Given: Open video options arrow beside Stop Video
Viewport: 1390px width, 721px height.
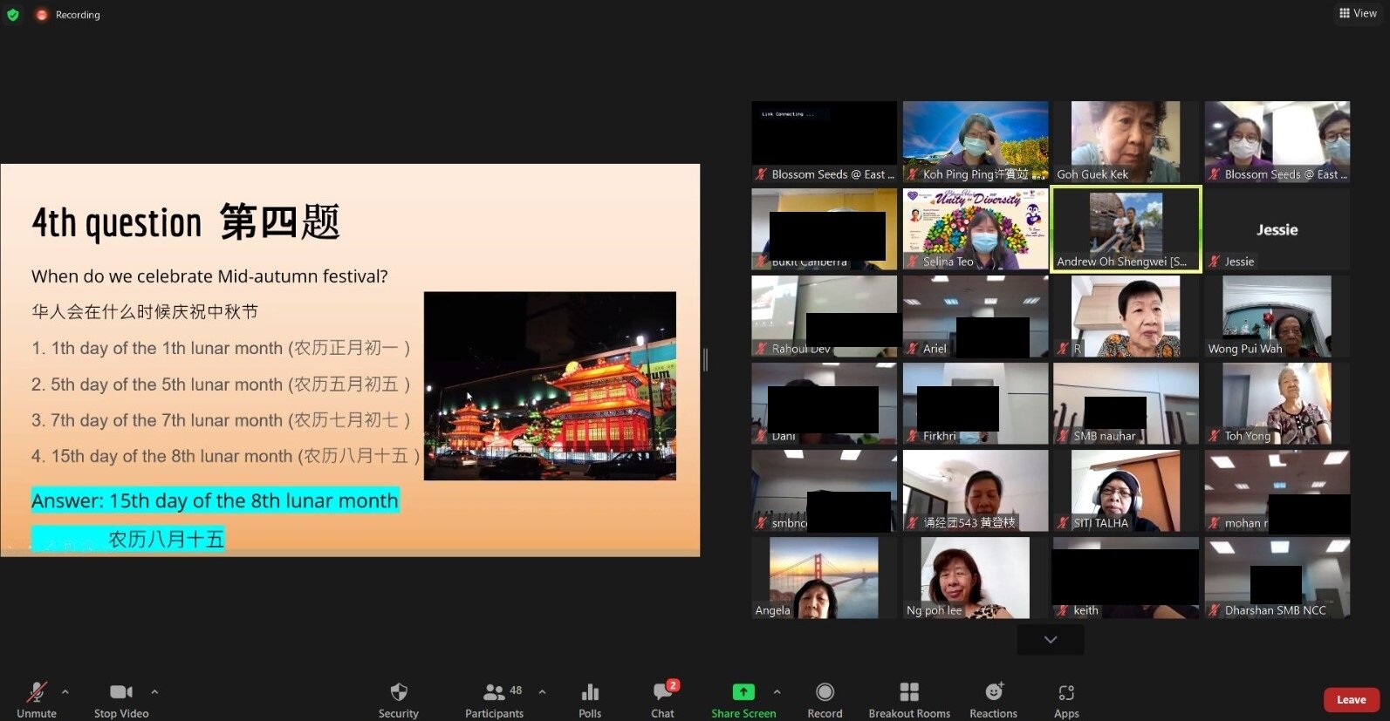Looking at the screenshot, I should click(x=154, y=692).
